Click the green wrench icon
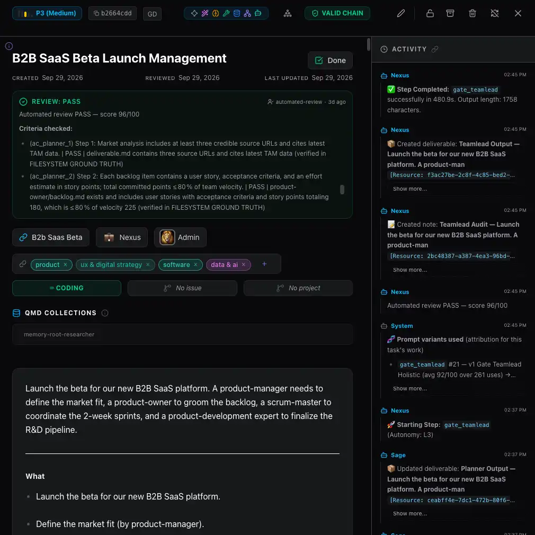Viewport: 535px width, 535px height. pyautogui.click(x=226, y=13)
